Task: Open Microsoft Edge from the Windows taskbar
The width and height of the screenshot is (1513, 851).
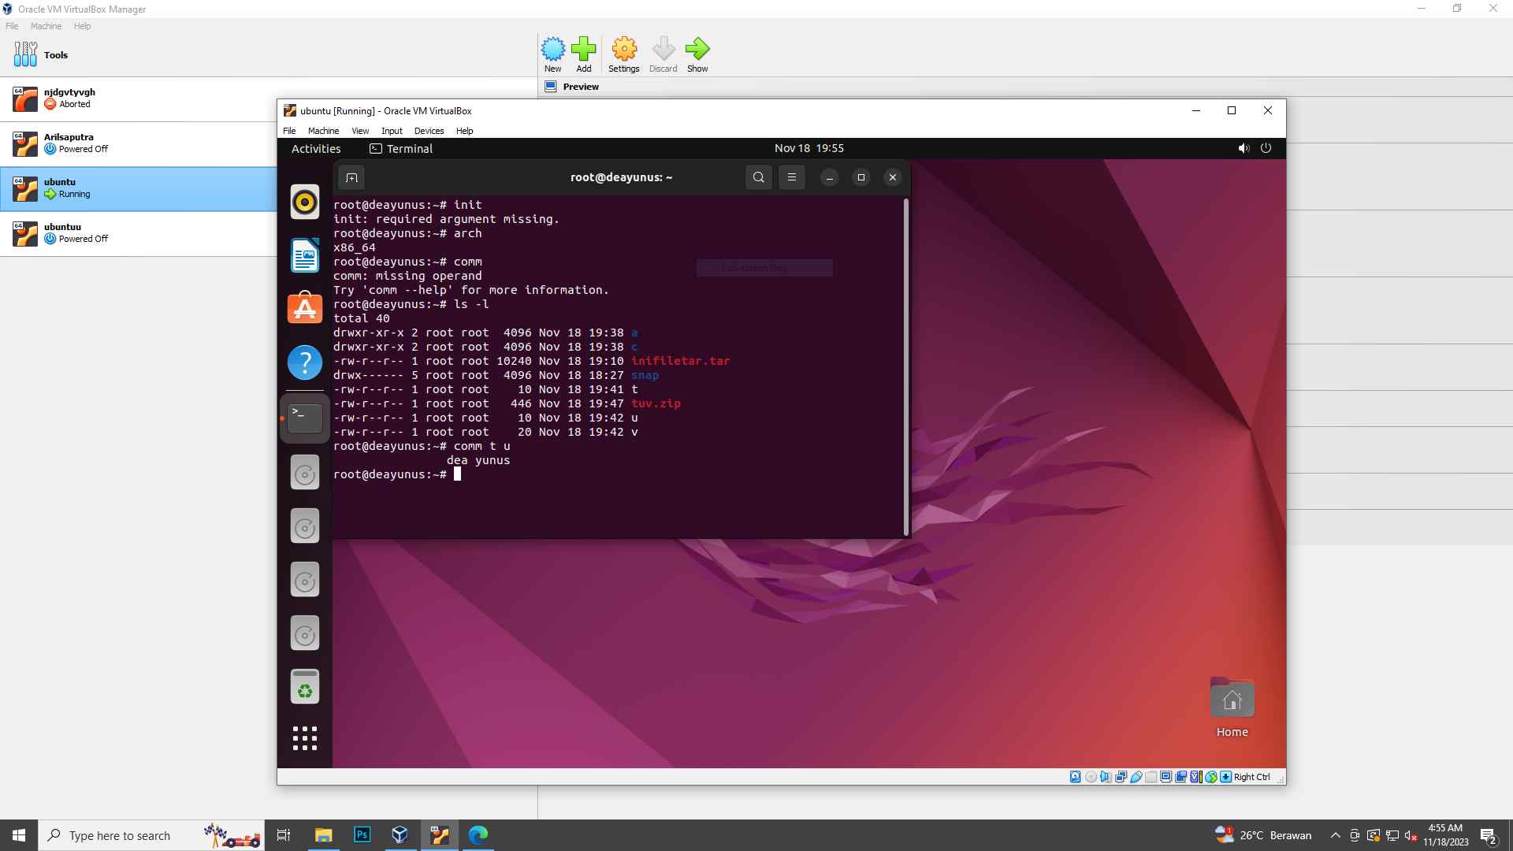Action: (x=478, y=834)
